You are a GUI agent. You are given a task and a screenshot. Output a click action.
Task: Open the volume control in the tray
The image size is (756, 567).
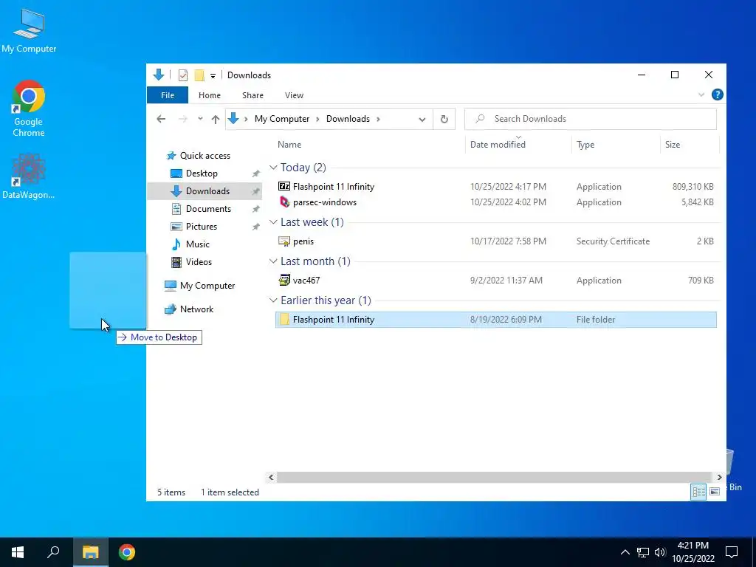[660, 552]
